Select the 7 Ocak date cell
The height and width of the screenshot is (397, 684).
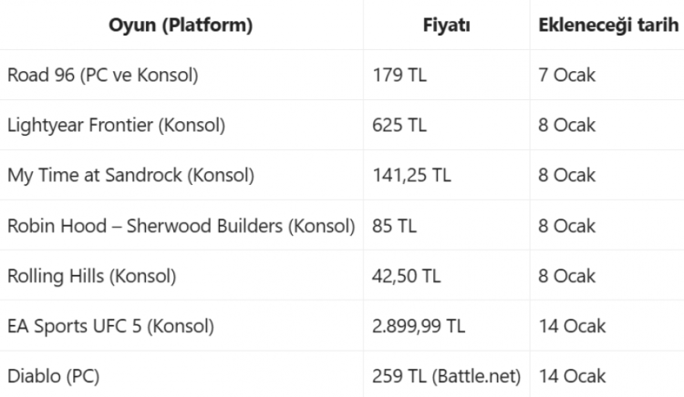566,75
